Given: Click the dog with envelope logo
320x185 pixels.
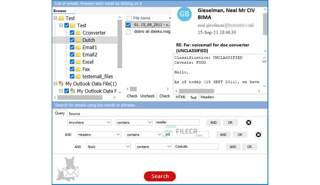Looking at the screenshot, I should pyautogui.click(x=68, y=169).
